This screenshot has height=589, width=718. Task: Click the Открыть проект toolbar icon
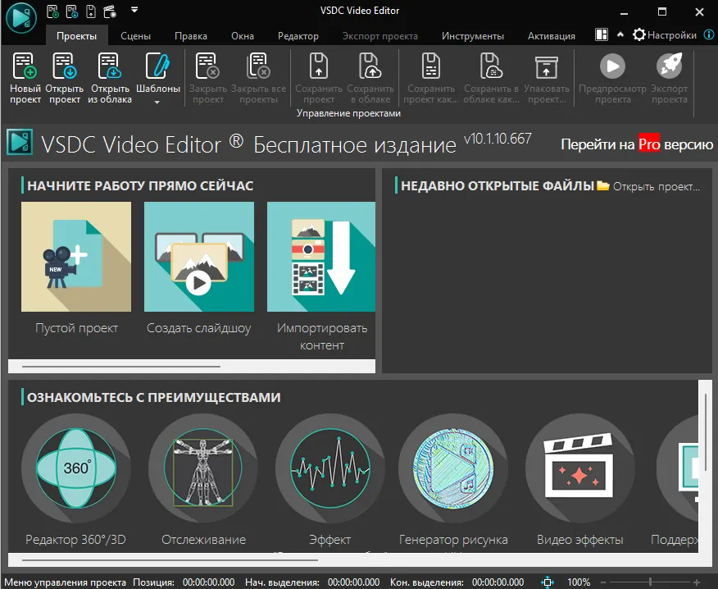tap(64, 66)
